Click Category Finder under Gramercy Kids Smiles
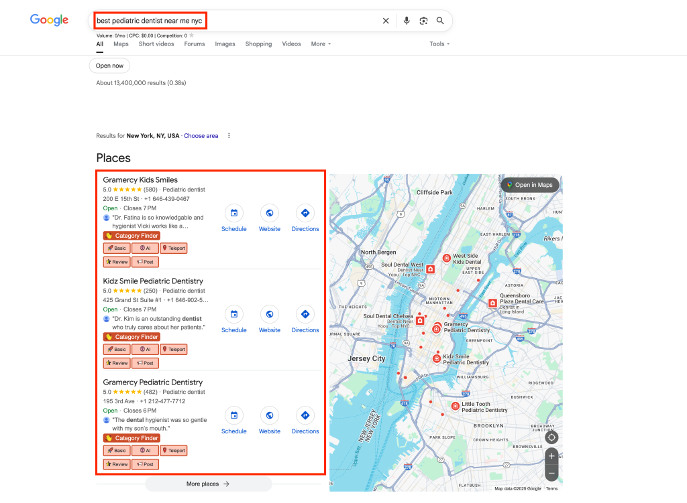This screenshot has width=687, height=503. pyautogui.click(x=131, y=236)
